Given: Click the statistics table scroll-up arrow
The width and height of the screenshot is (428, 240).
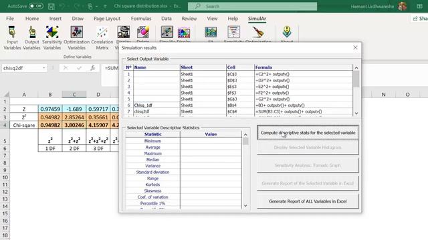Looking at the screenshot, I should [x=245, y=135].
